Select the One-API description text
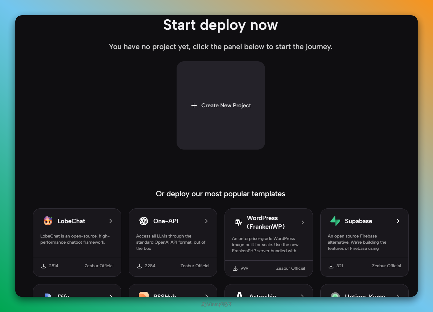This screenshot has width=433, height=312. [171, 242]
